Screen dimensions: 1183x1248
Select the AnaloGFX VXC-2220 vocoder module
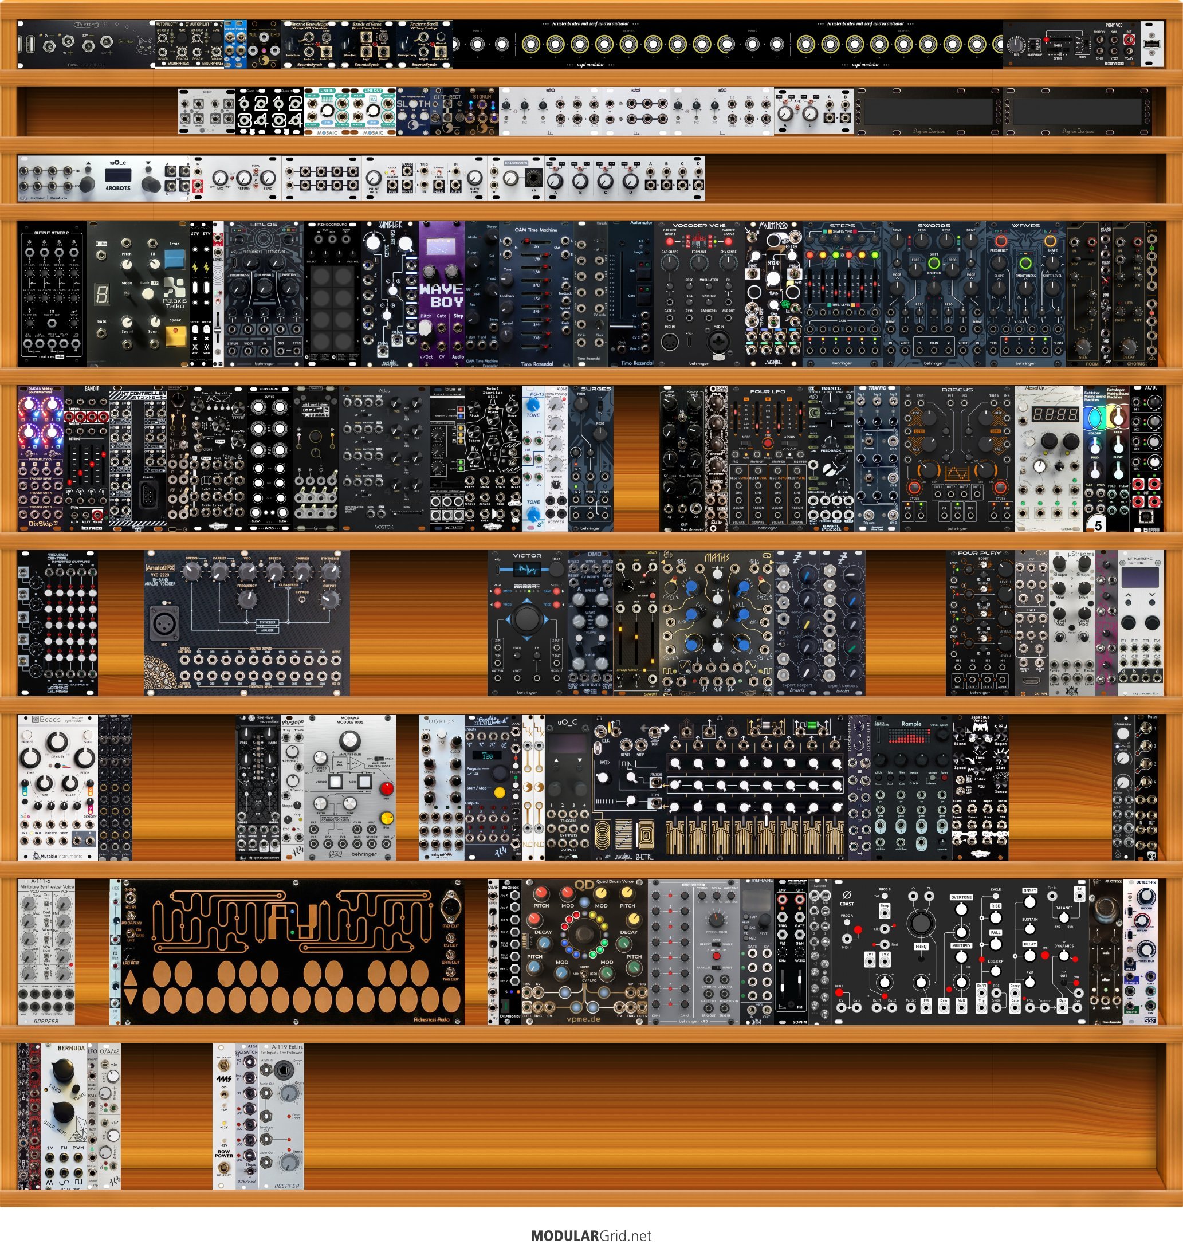point(246,623)
